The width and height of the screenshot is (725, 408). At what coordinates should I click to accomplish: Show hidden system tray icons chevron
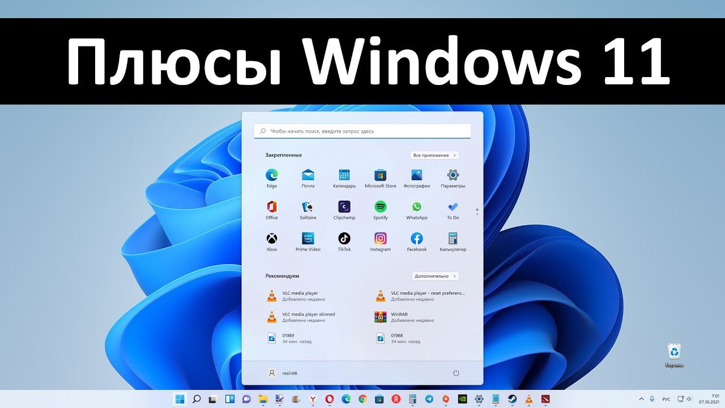pyautogui.click(x=642, y=399)
